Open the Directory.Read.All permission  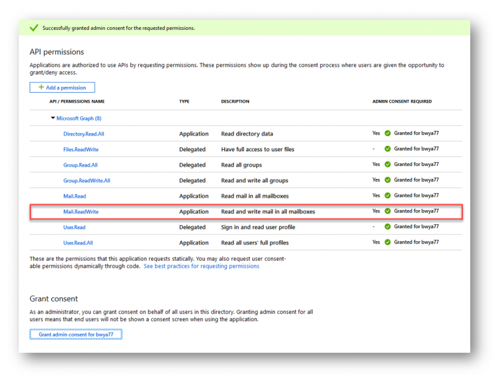[x=84, y=134]
